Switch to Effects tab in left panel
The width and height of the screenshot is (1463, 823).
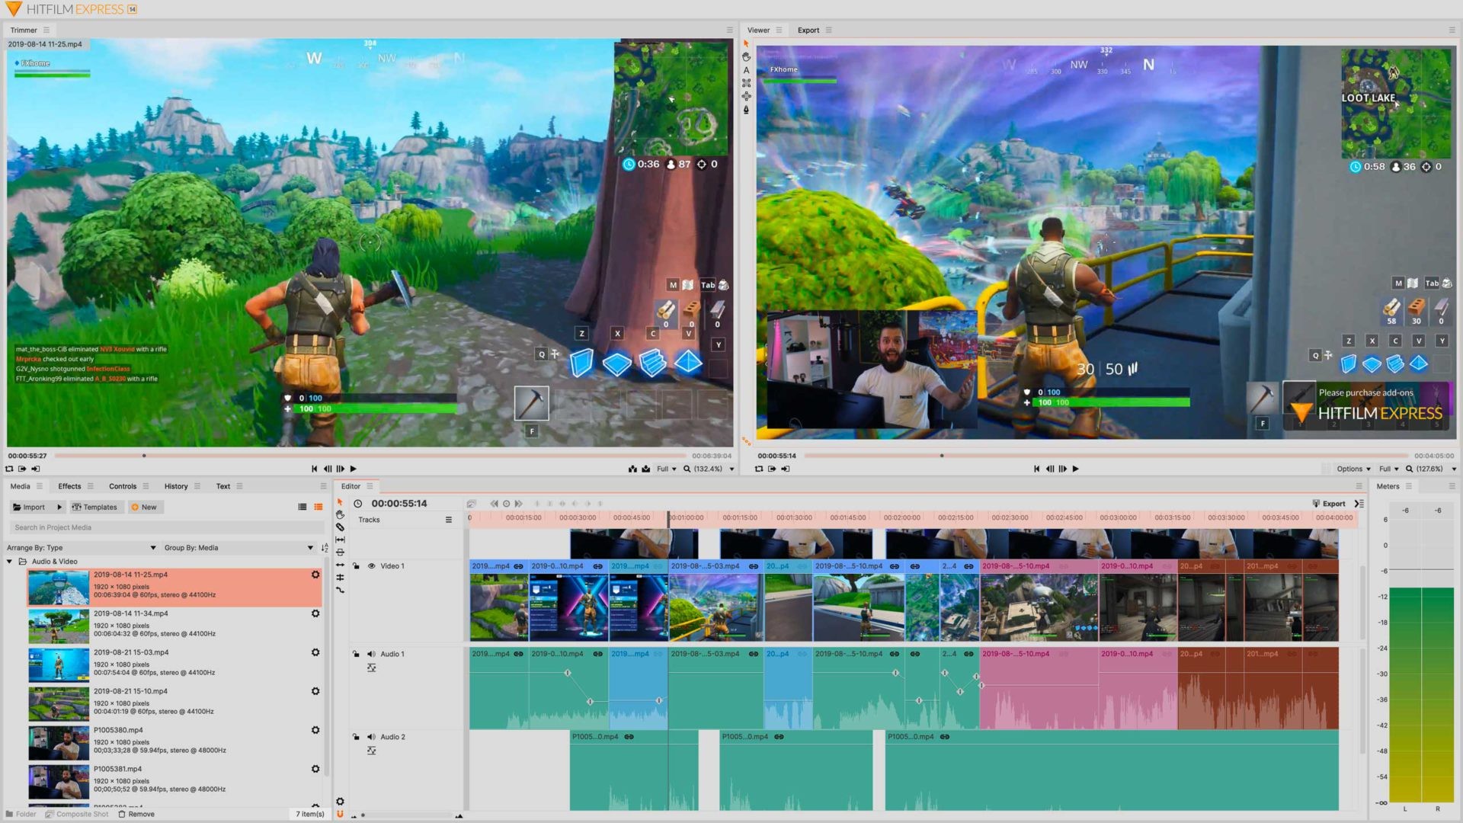pos(69,485)
